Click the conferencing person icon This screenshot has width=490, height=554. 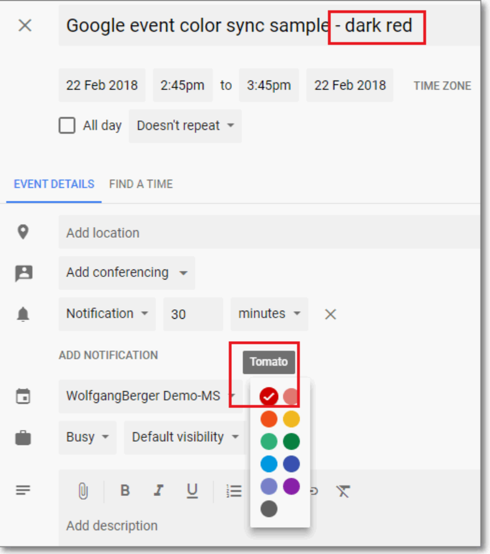(x=24, y=273)
